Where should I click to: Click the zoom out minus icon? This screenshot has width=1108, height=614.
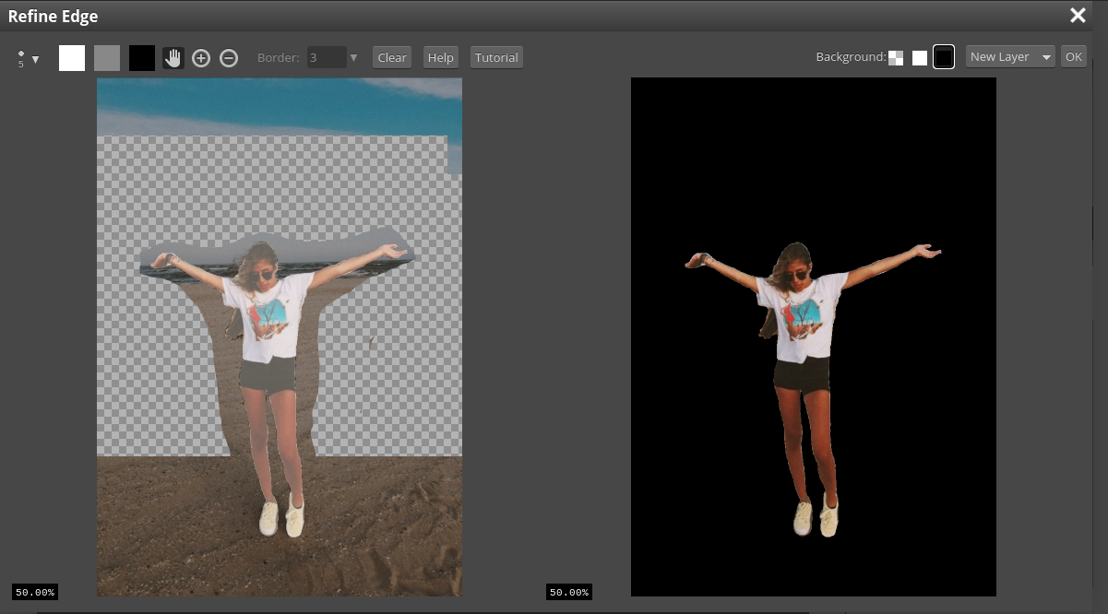tap(229, 58)
